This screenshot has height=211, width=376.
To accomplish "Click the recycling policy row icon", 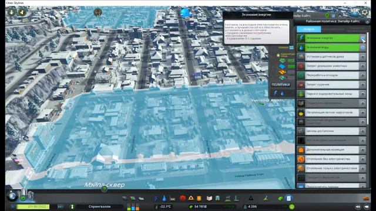I will 301,76.
